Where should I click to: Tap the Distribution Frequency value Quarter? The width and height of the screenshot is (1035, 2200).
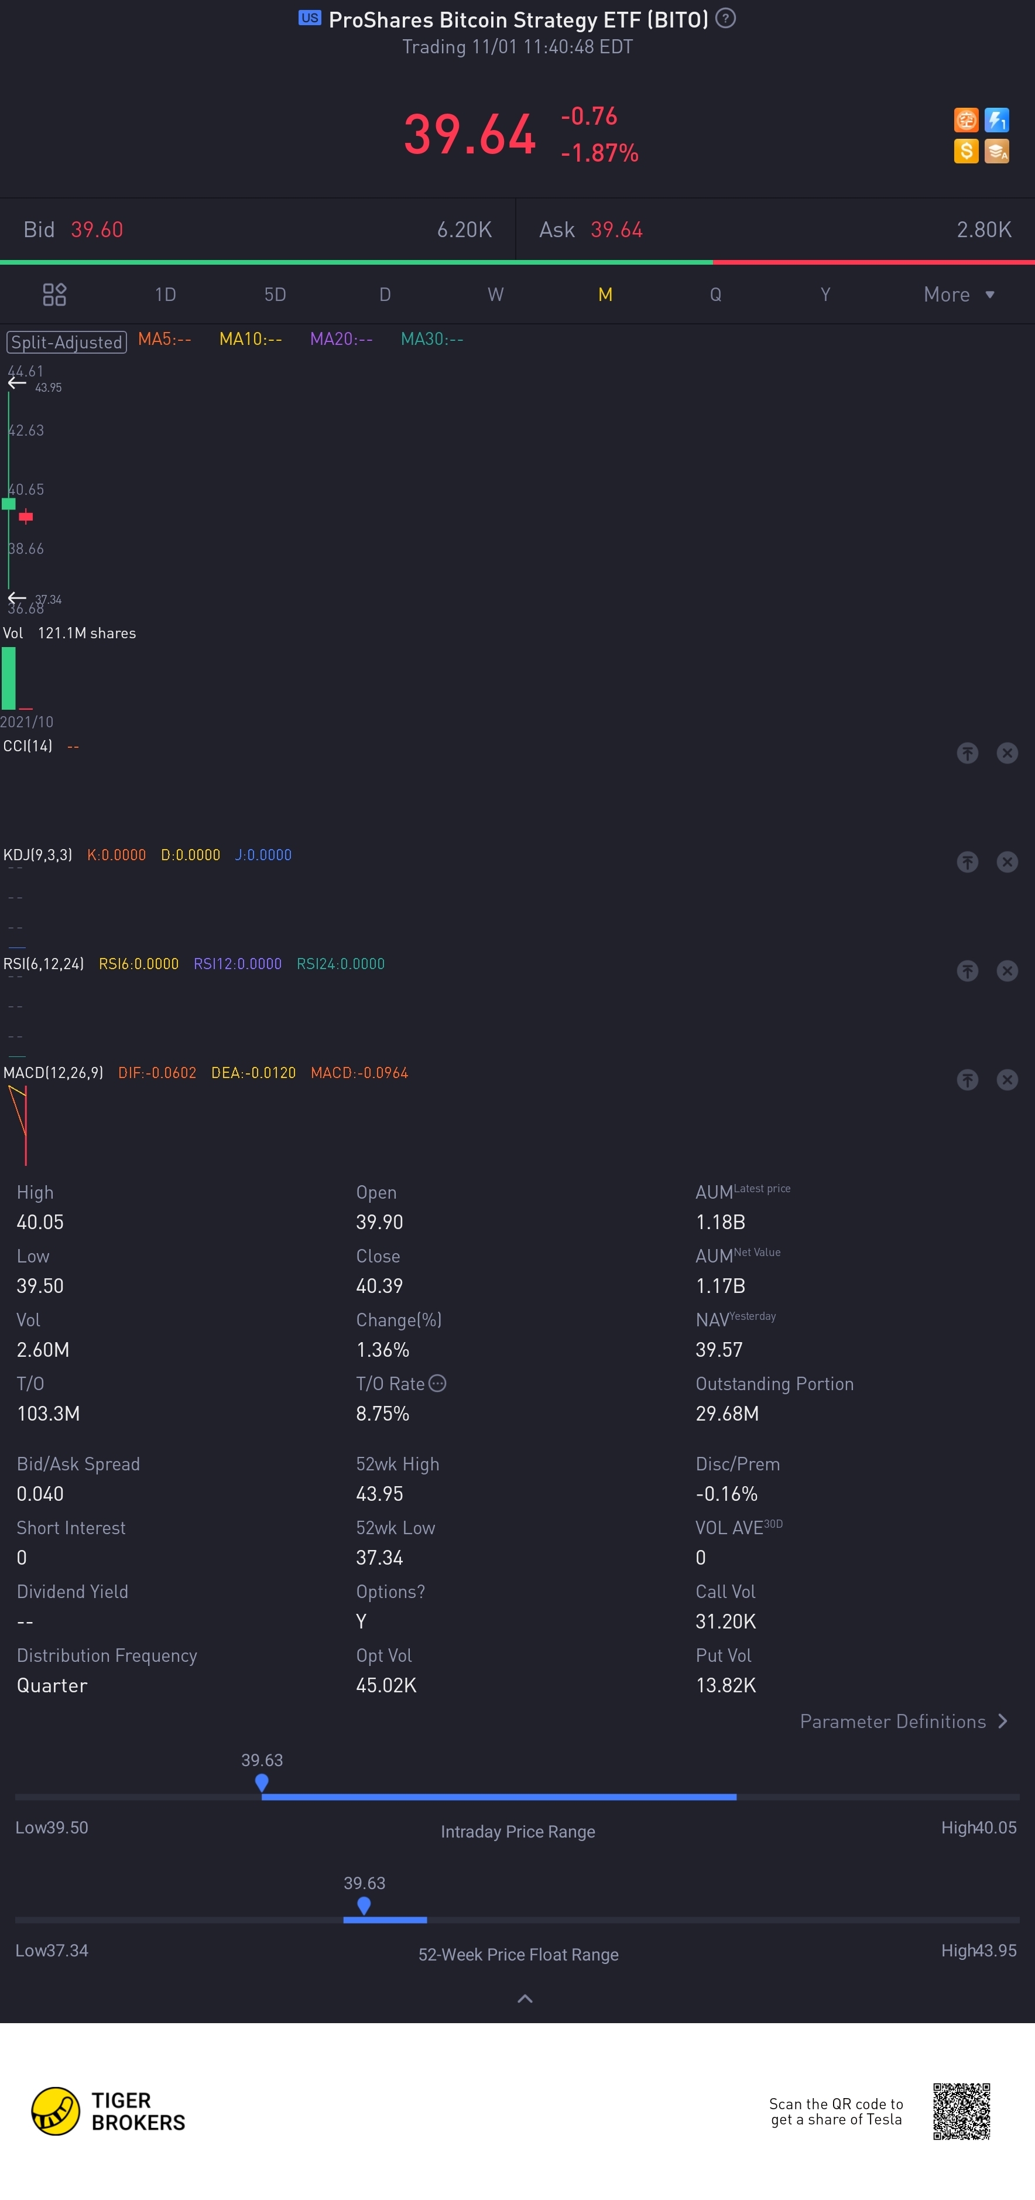52,1686
